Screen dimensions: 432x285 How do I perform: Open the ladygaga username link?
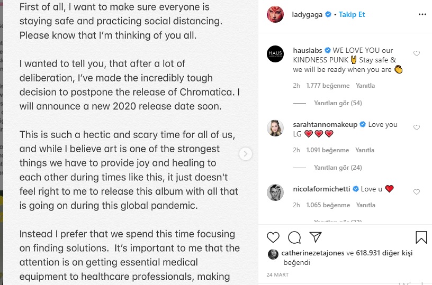click(x=307, y=15)
